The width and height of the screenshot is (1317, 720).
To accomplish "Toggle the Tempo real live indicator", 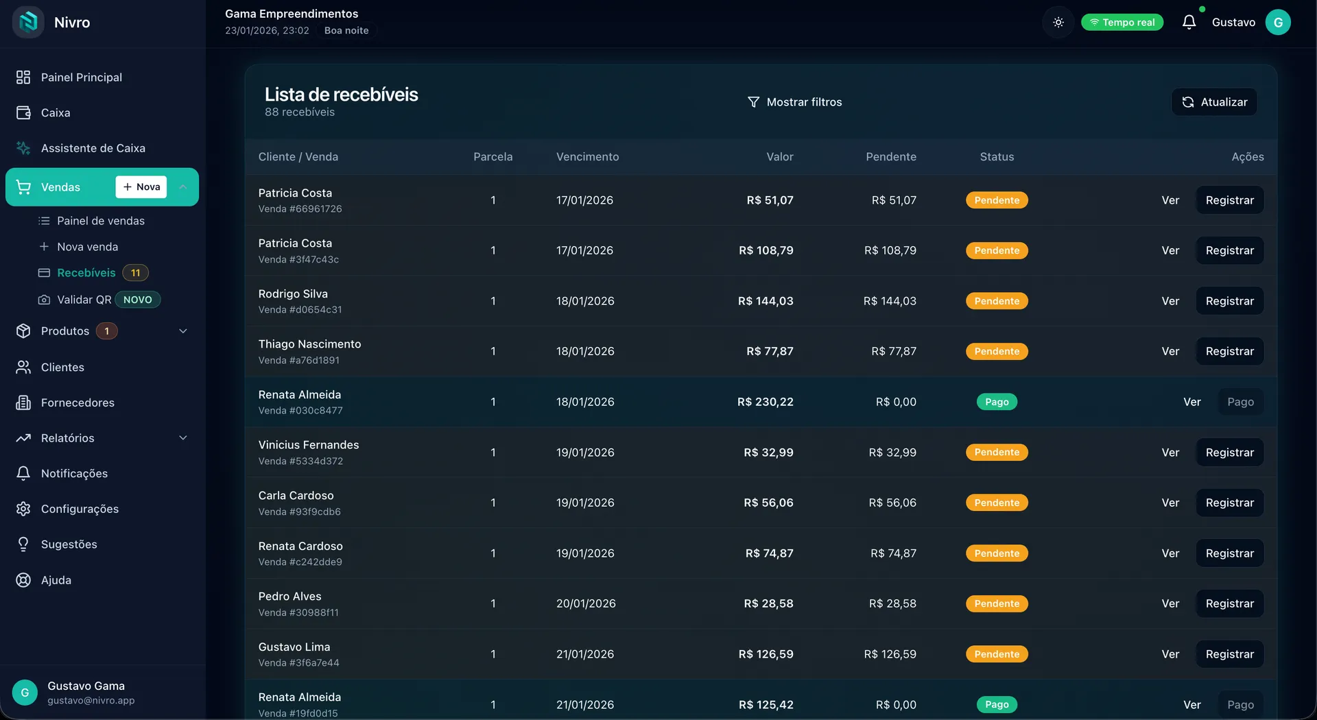I will click(x=1122, y=23).
